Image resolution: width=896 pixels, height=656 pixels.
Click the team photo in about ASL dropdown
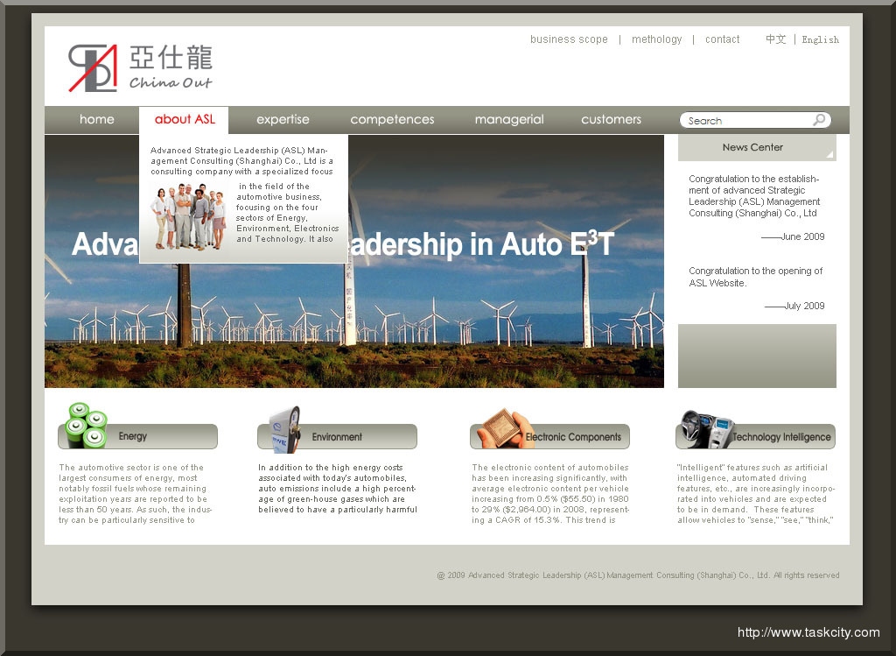click(x=188, y=215)
